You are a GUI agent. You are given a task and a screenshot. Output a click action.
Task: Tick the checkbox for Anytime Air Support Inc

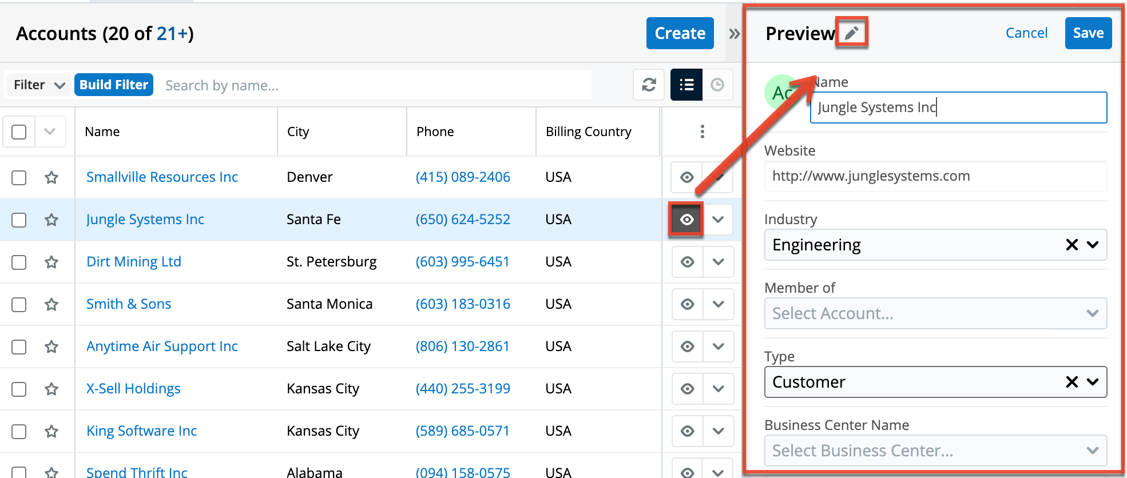[19, 346]
